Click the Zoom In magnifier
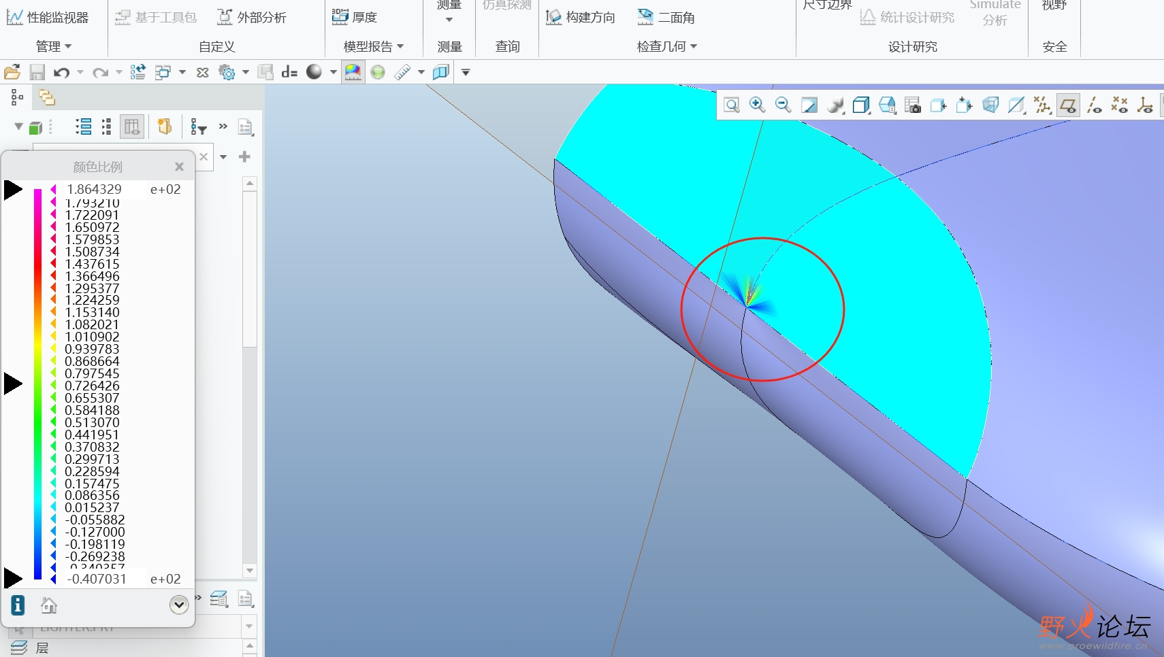The height and width of the screenshot is (657, 1164). pyautogui.click(x=757, y=105)
